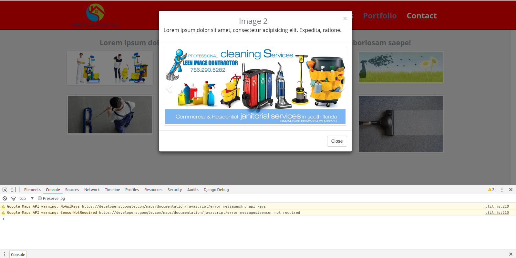The height and width of the screenshot is (258, 516).
Task: Click the inspect element picker icon
Action: tap(5, 190)
